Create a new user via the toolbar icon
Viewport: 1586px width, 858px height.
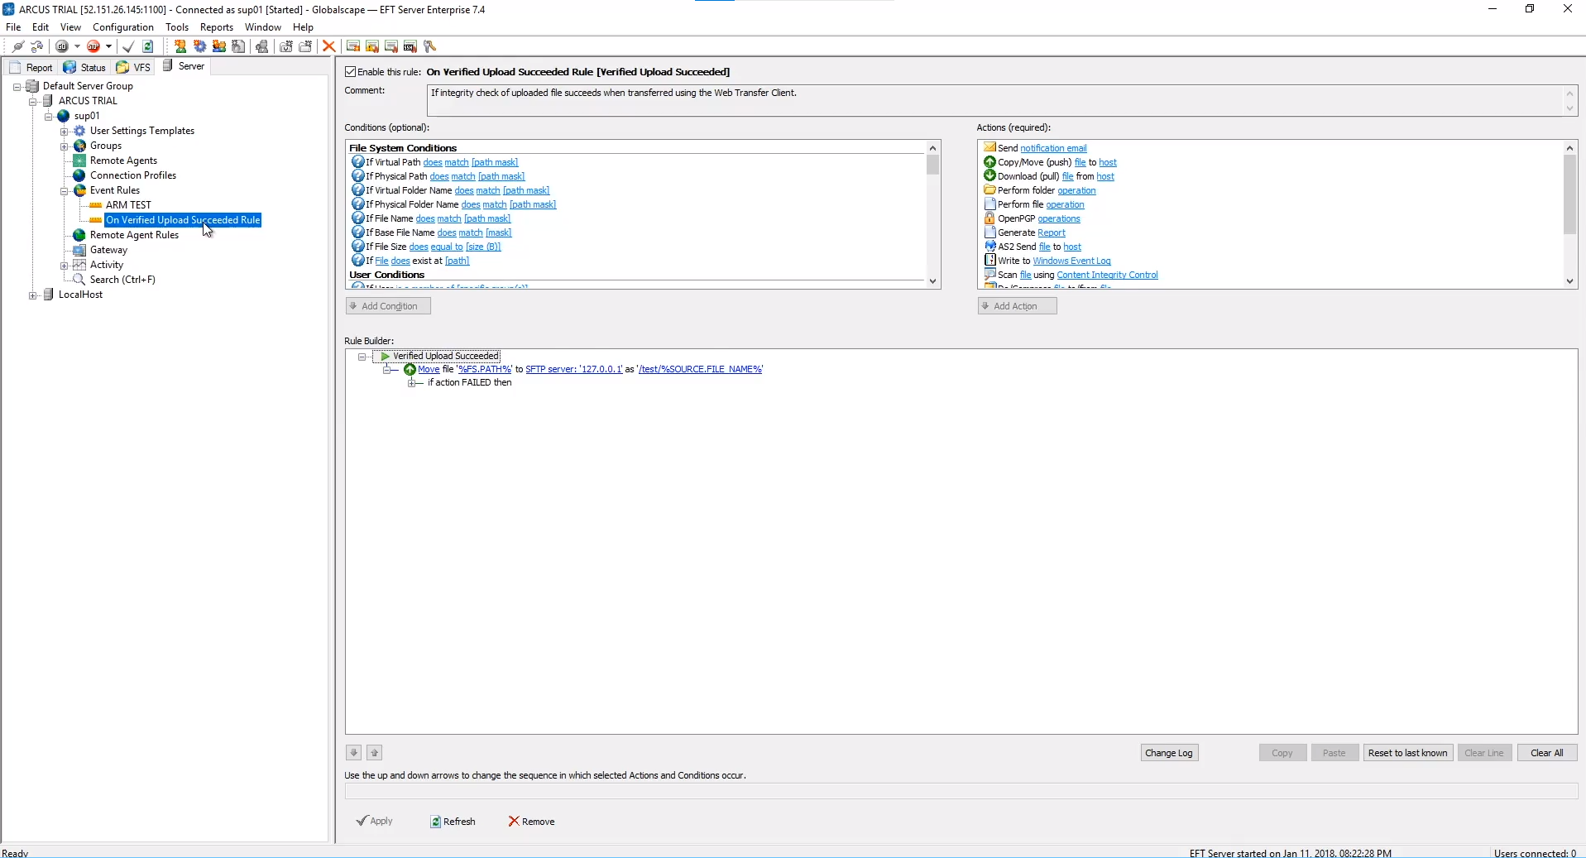point(180,46)
